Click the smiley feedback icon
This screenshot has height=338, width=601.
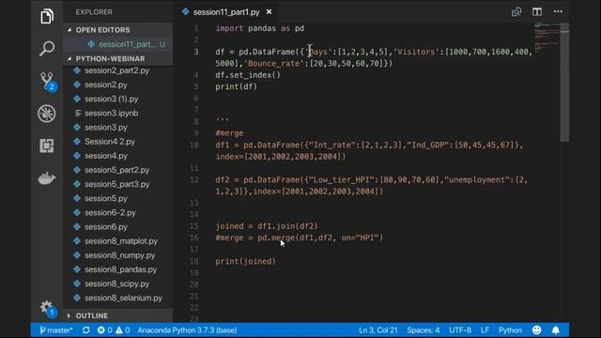536,330
